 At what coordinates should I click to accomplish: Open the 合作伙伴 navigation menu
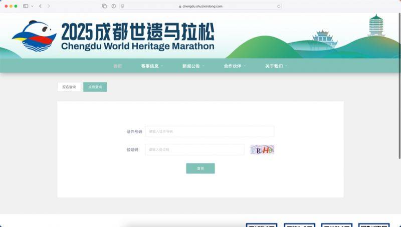click(x=233, y=66)
